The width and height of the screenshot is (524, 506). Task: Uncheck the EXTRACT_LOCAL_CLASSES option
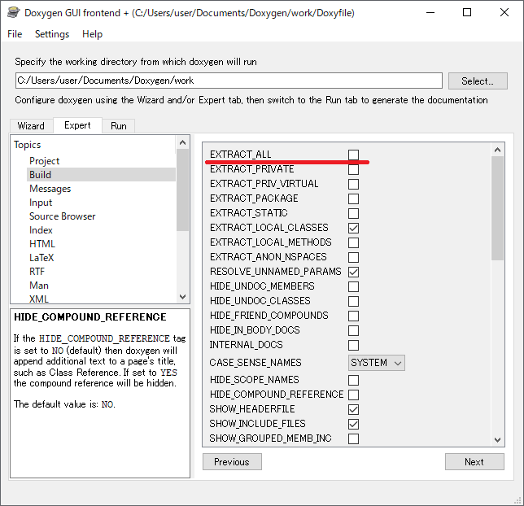tap(353, 228)
